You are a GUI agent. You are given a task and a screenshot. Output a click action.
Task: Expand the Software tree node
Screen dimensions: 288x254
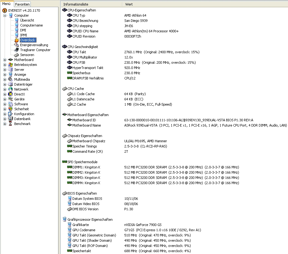pyautogui.click(x=5, y=104)
